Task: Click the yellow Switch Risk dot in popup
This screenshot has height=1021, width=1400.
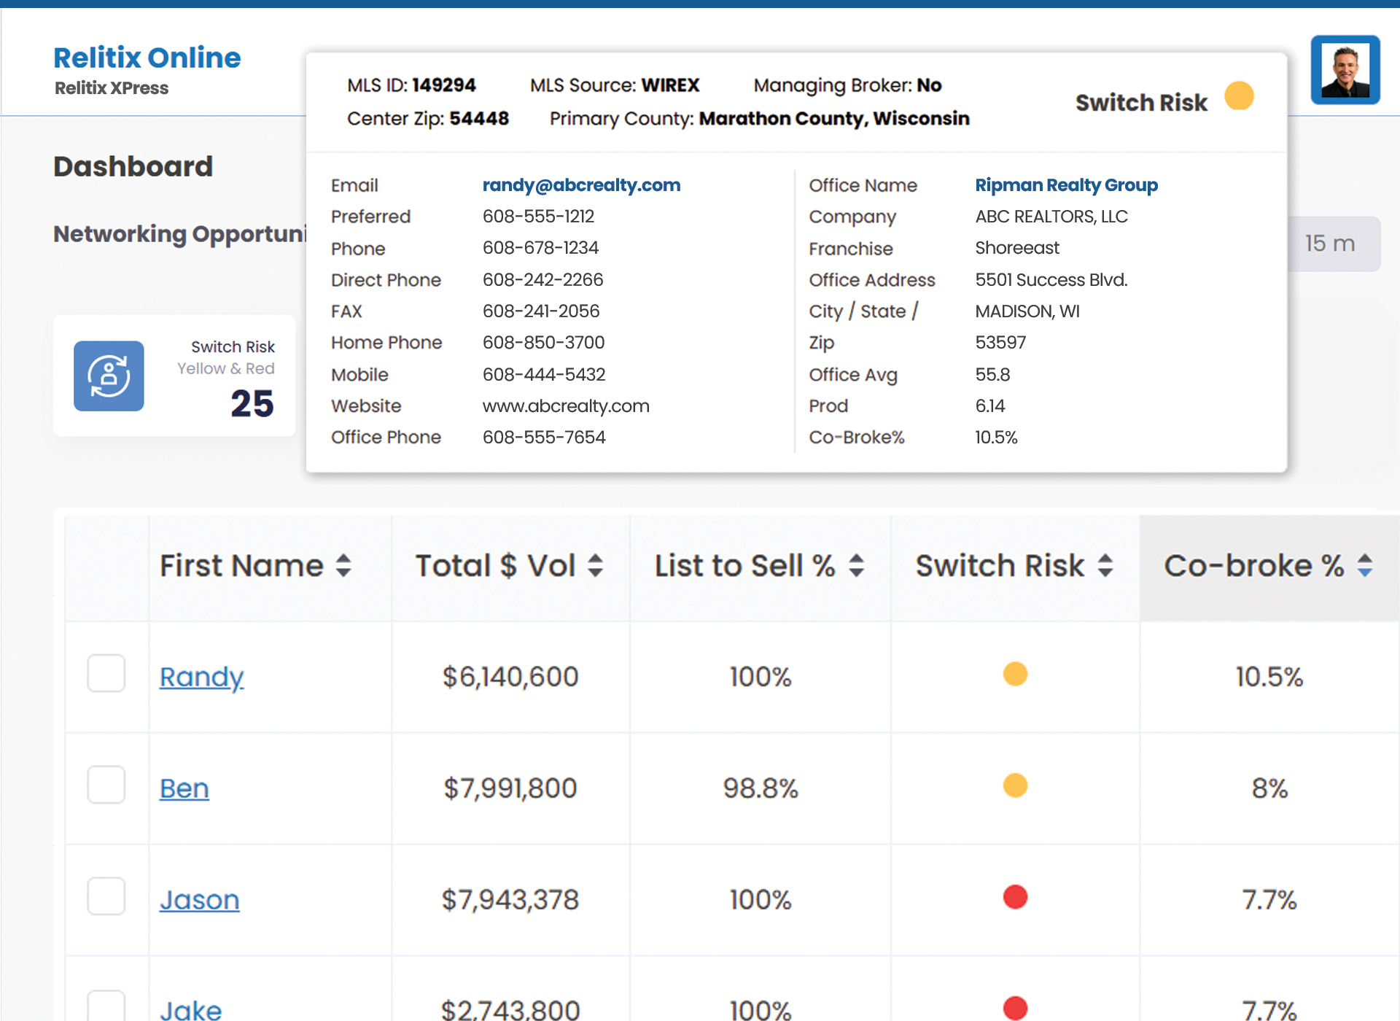Action: click(1238, 96)
